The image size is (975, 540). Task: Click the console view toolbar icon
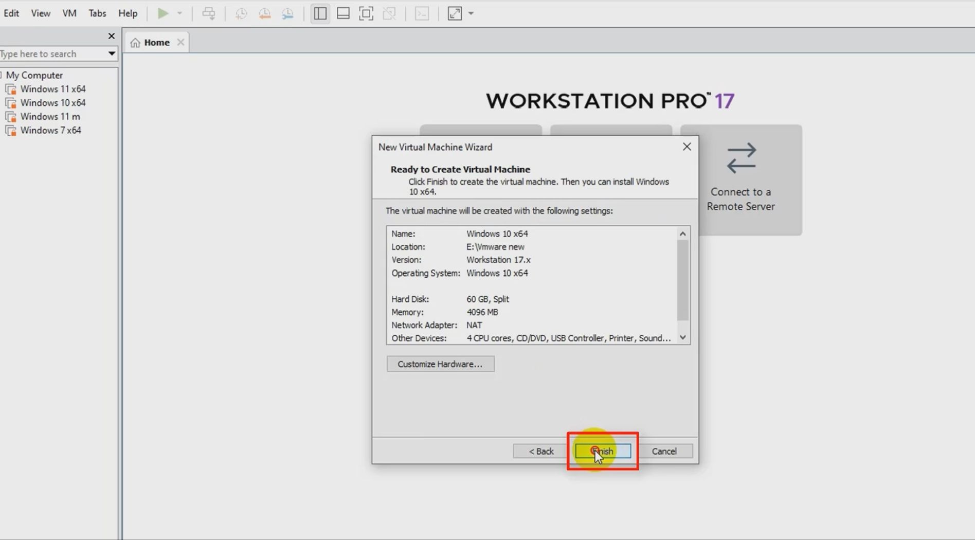click(x=422, y=13)
